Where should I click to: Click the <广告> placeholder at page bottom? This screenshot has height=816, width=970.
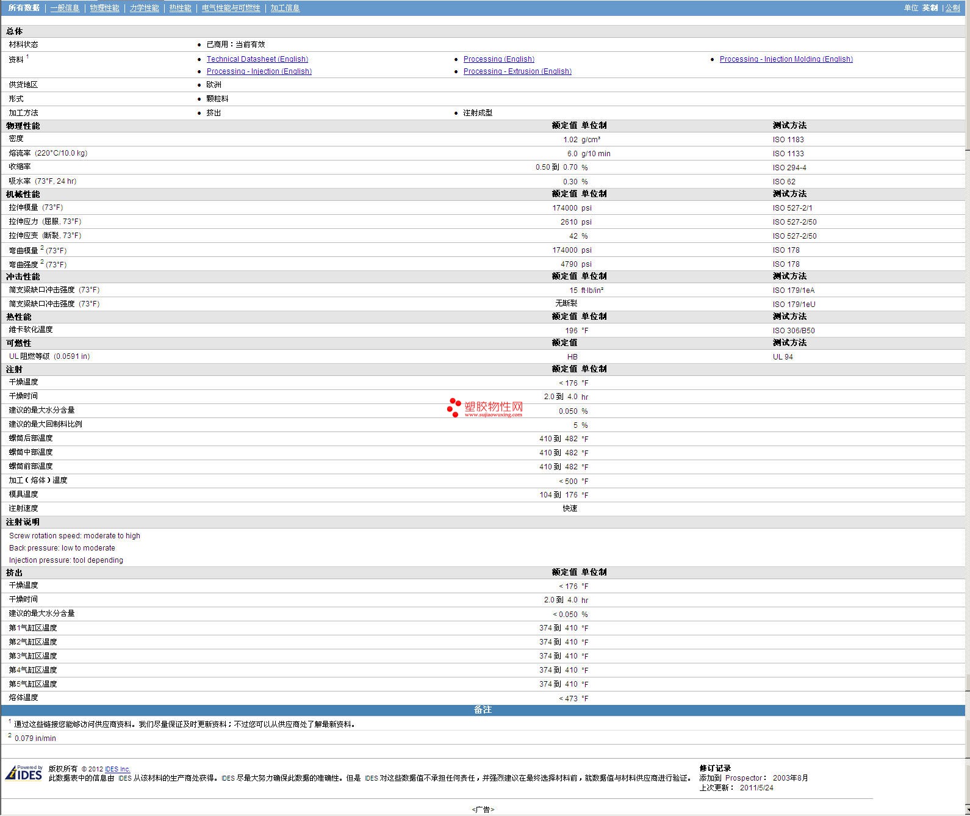483,809
